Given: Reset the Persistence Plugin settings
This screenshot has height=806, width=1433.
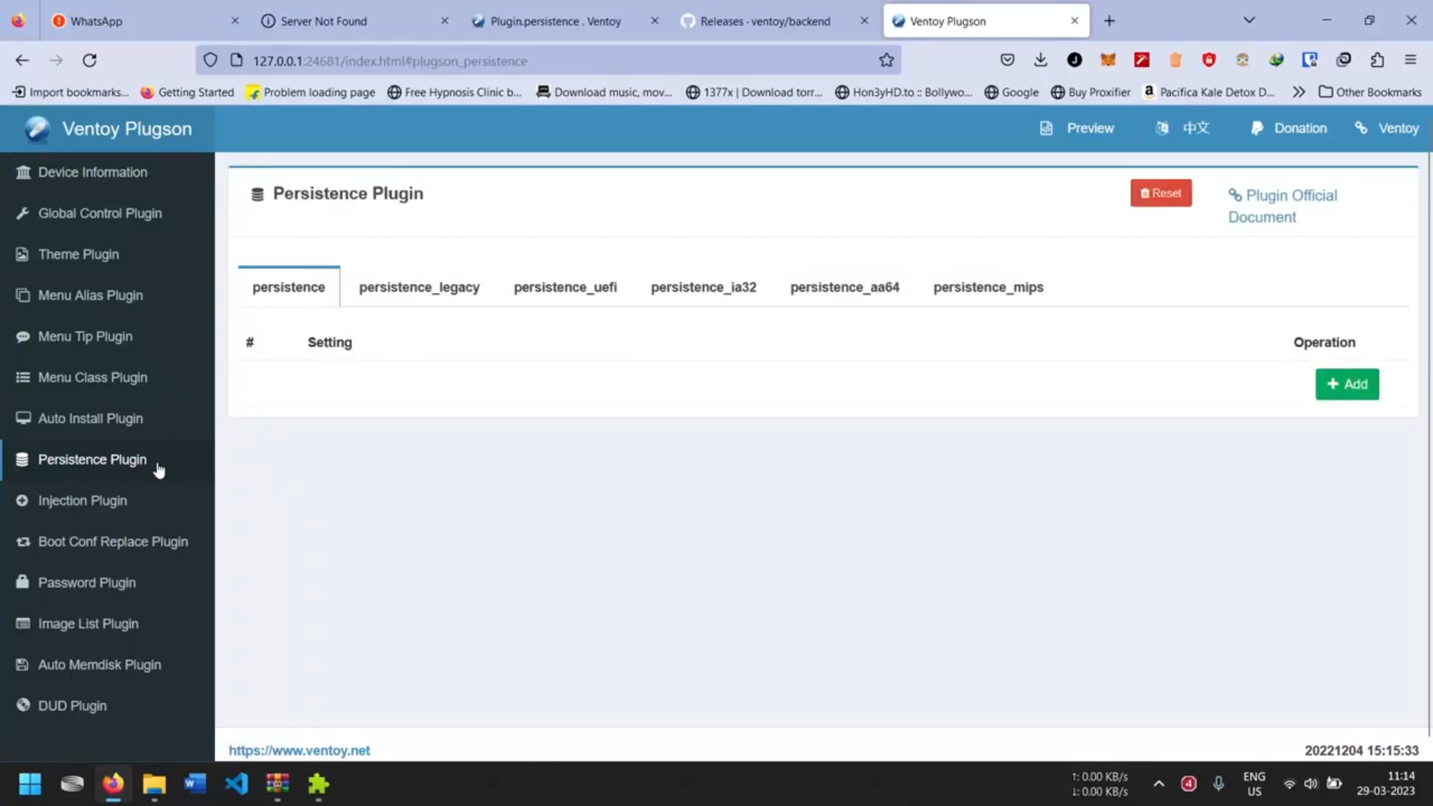Looking at the screenshot, I should click(1161, 193).
